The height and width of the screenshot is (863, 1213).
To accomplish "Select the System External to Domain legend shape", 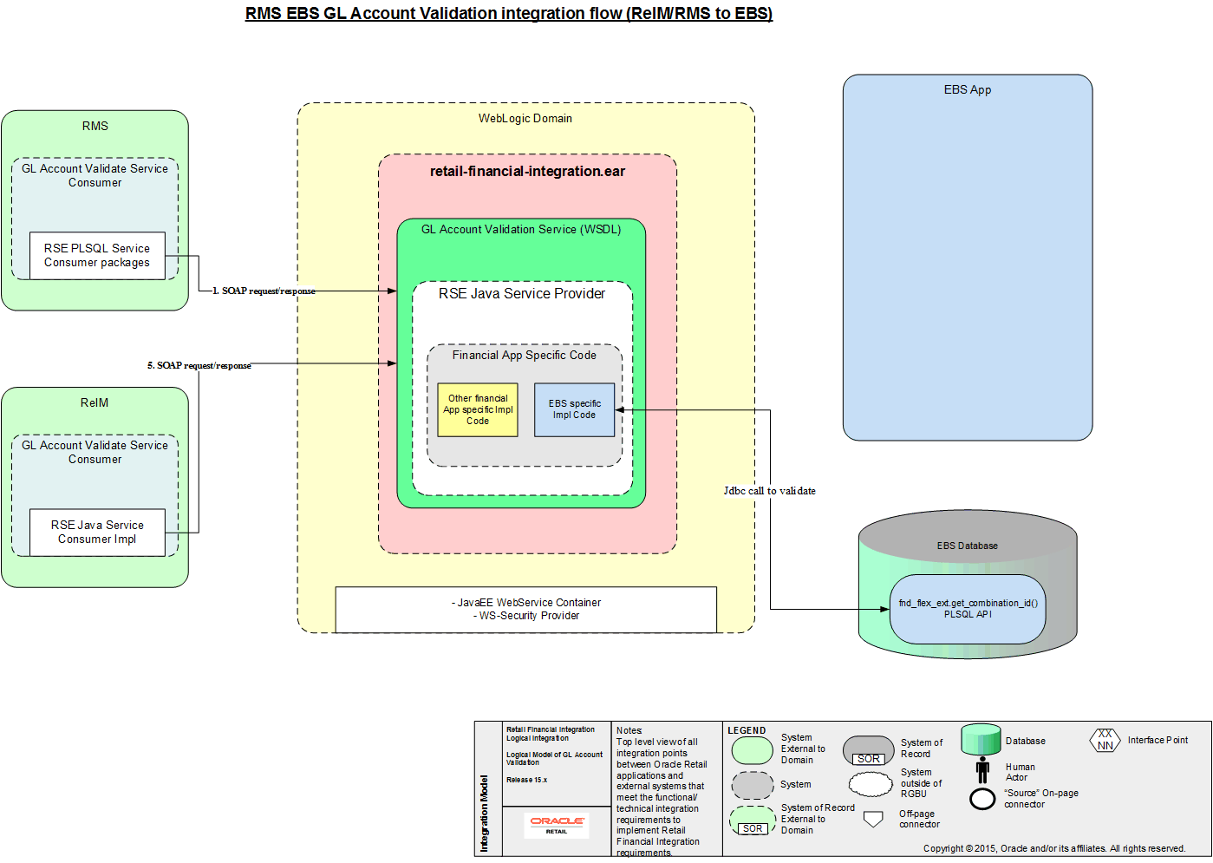I will pos(752,749).
